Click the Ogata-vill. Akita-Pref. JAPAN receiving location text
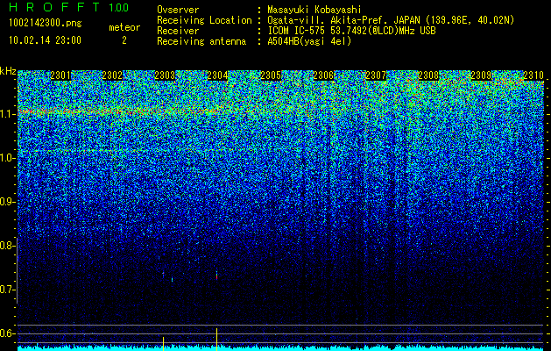The height and width of the screenshot is (351, 551). click(391, 20)
